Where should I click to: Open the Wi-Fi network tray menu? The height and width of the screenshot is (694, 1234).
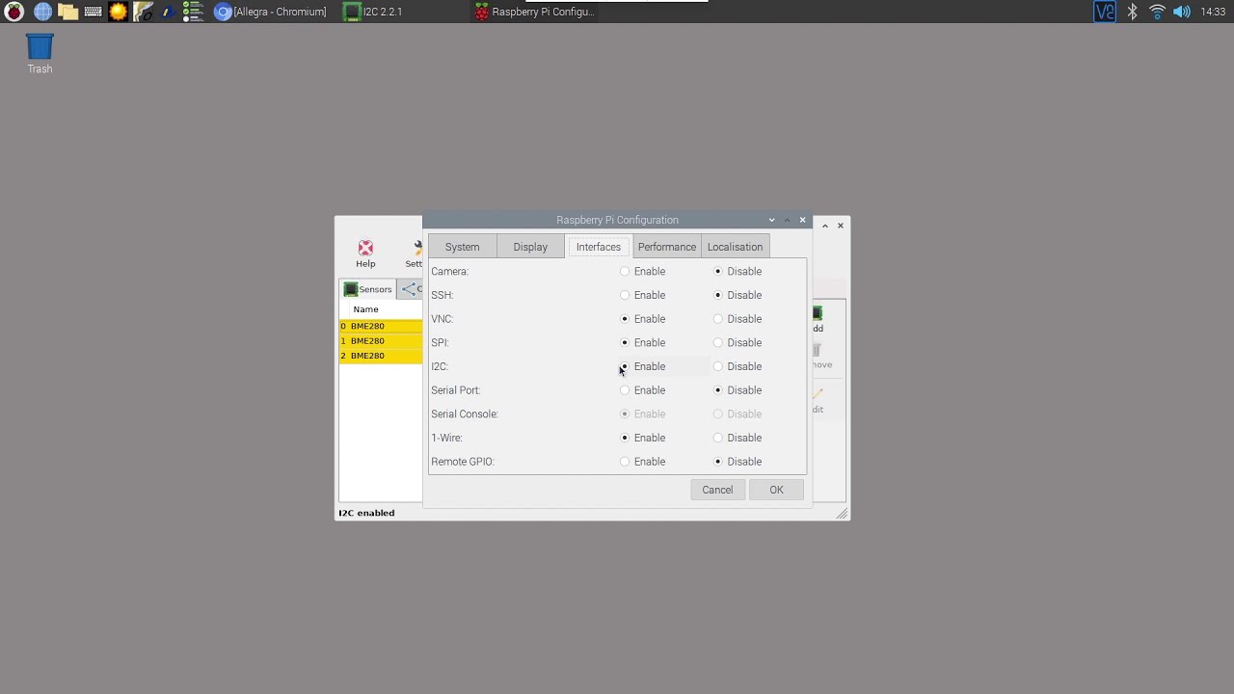coord(1157,12)
